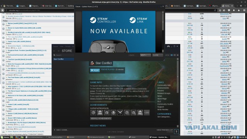Open the Steam help question mark button
Screen dimensions: 247x139
click(x=176, y=132)
